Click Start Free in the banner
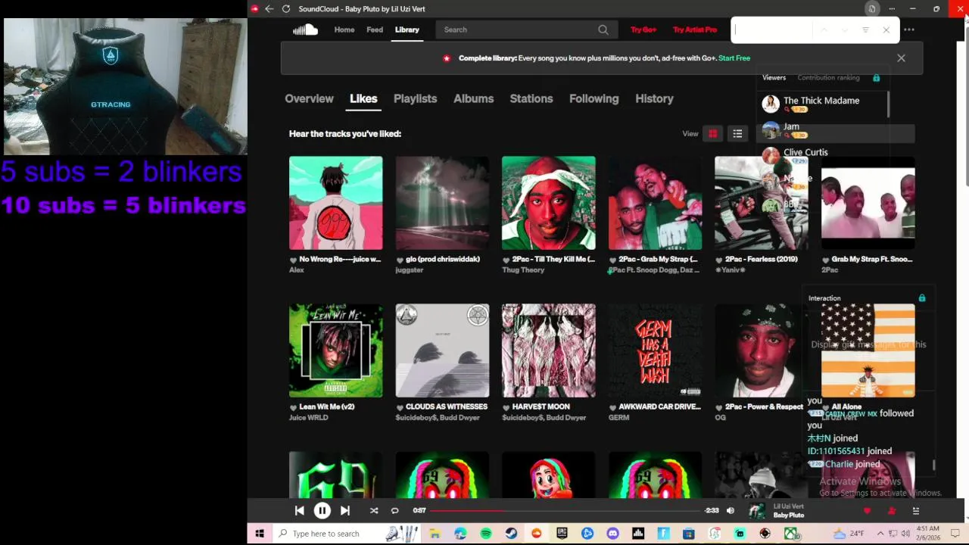969x545 pixels. click(734, 58)
